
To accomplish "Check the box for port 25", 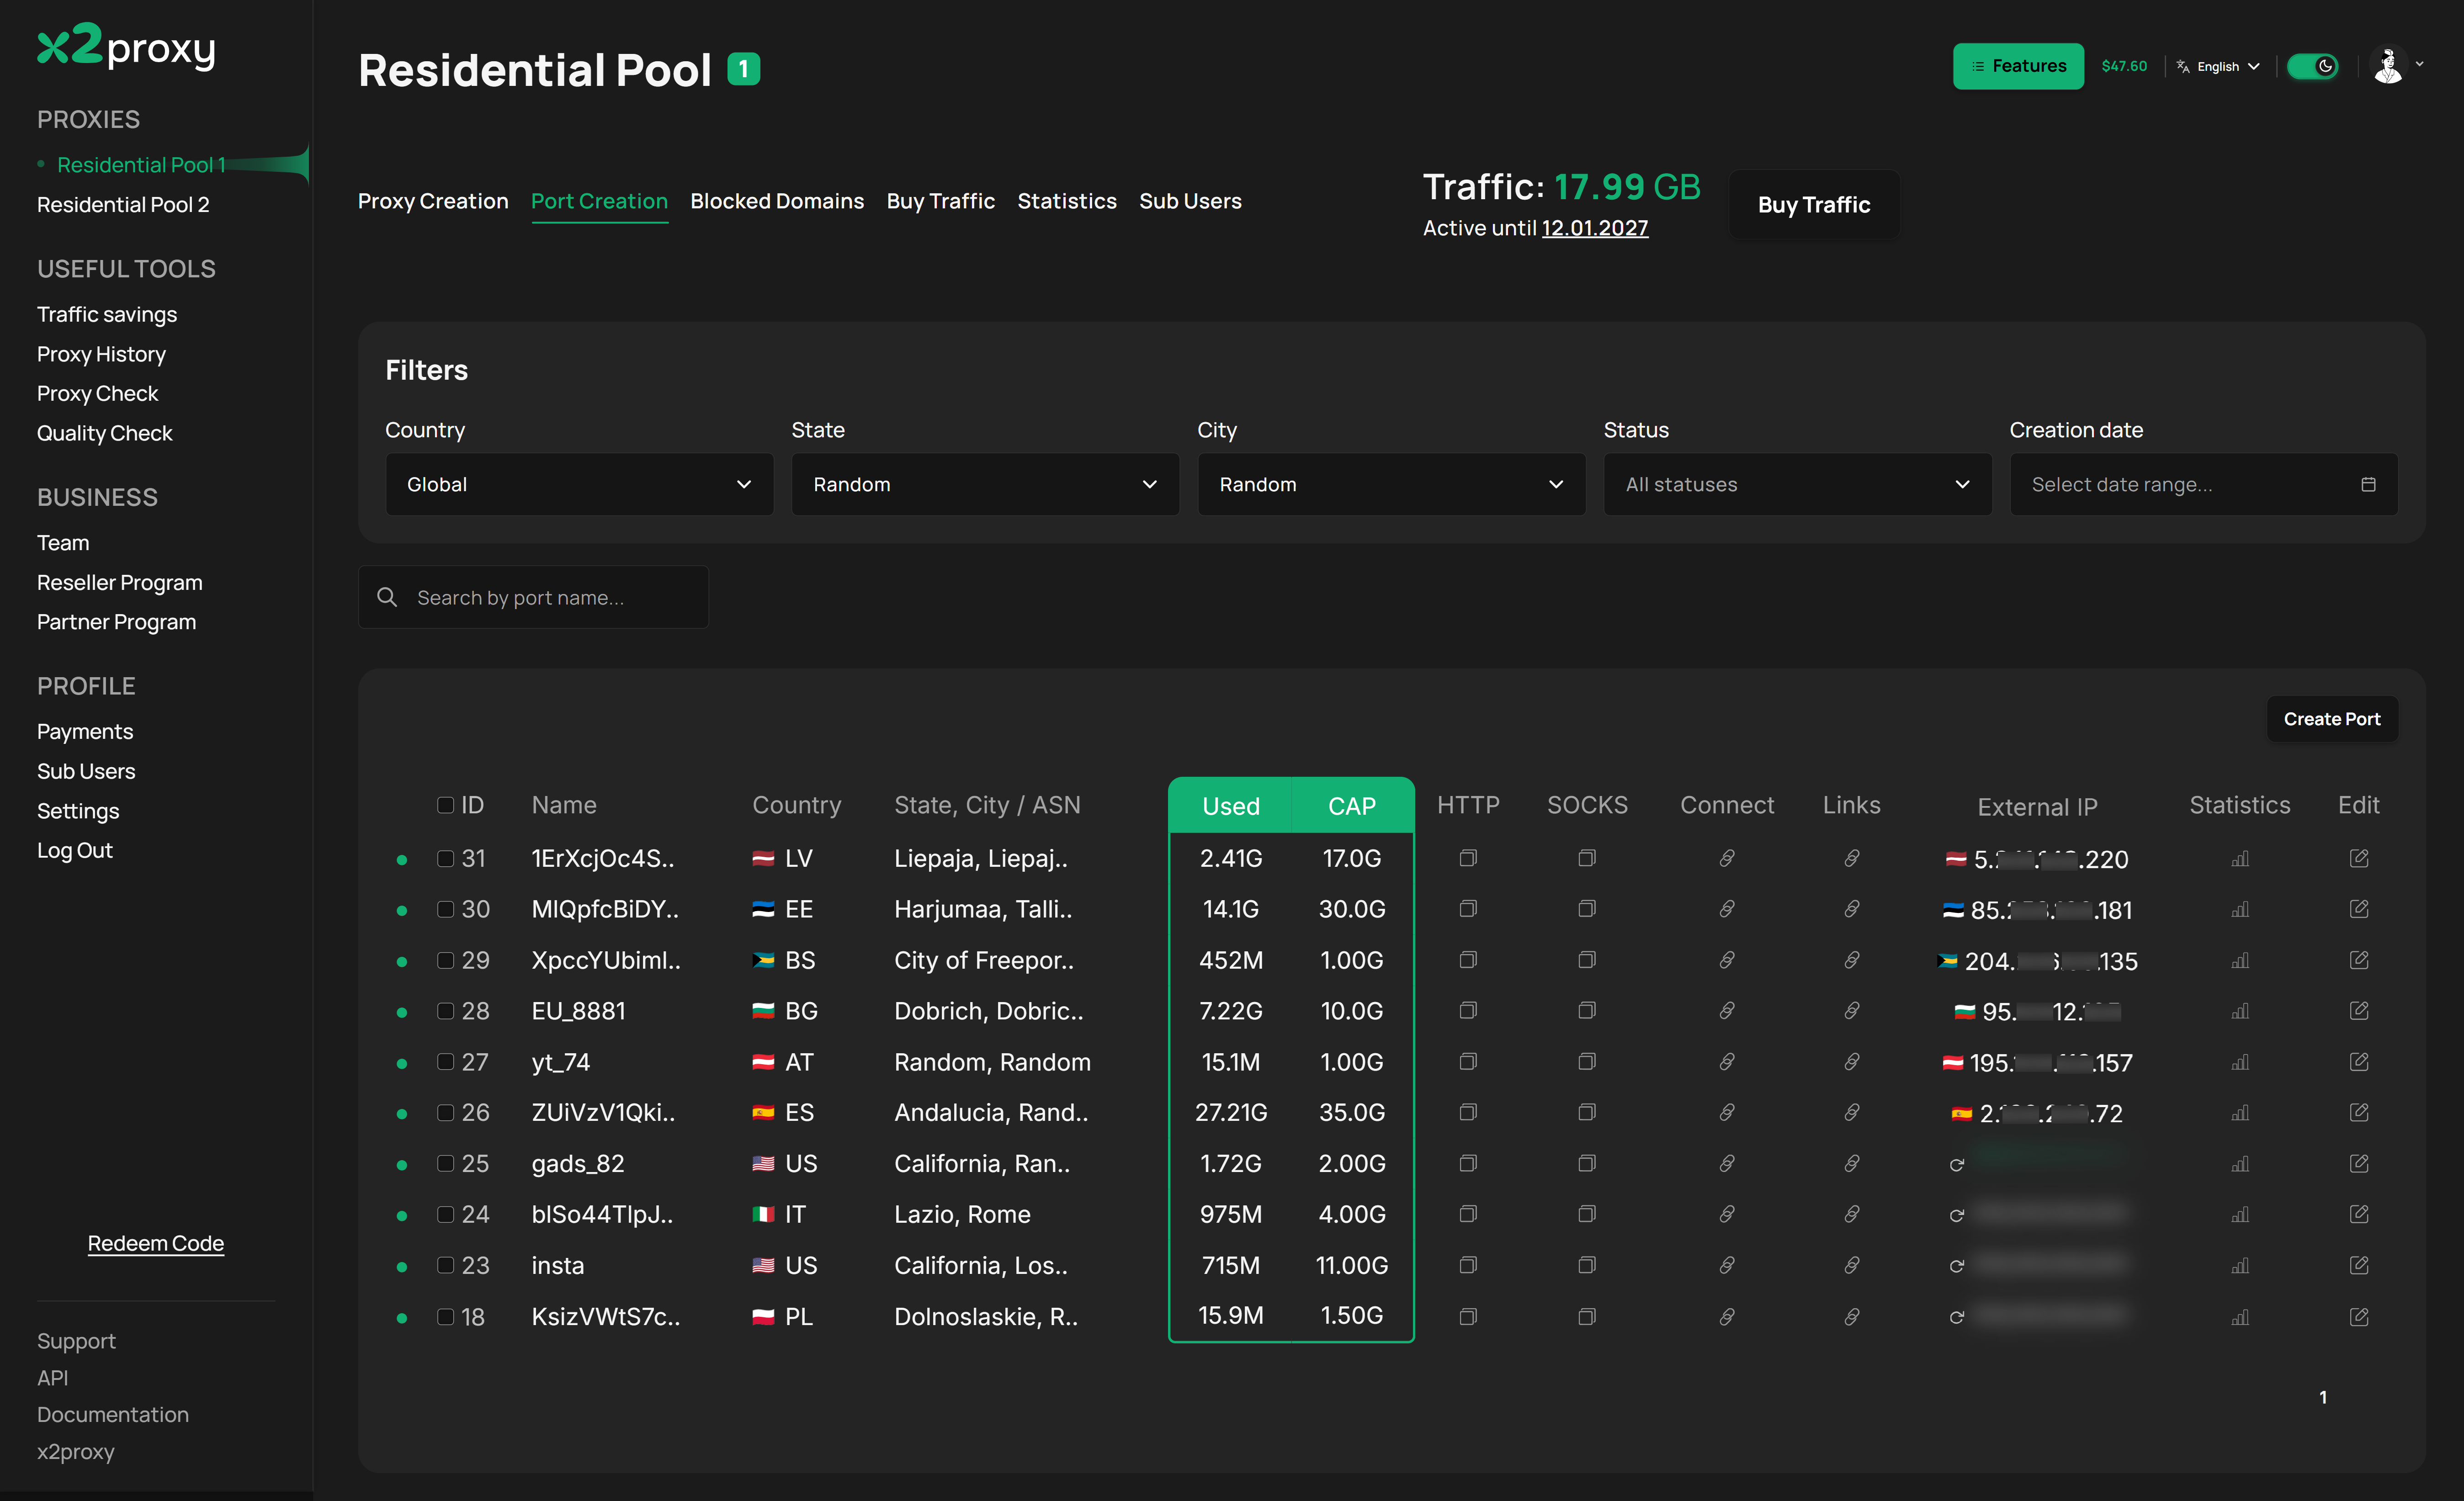I will click(x=446, y=1163).
